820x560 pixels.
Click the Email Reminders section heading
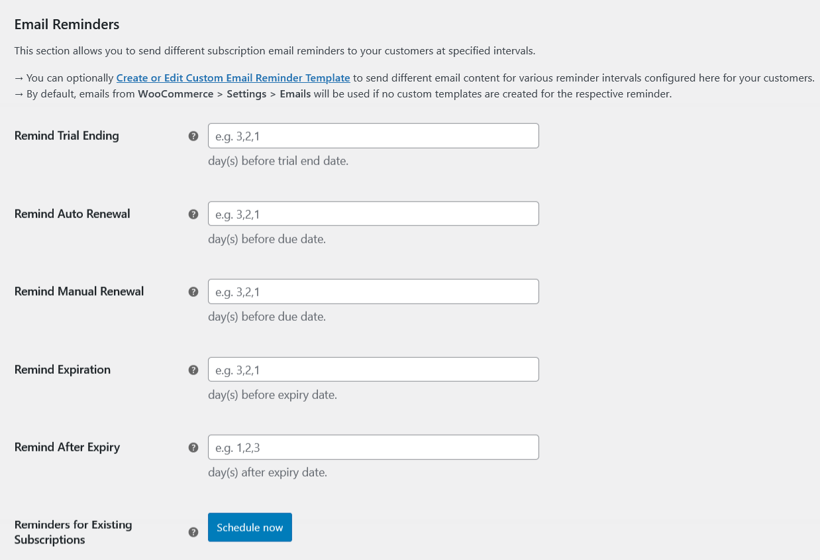67,24
